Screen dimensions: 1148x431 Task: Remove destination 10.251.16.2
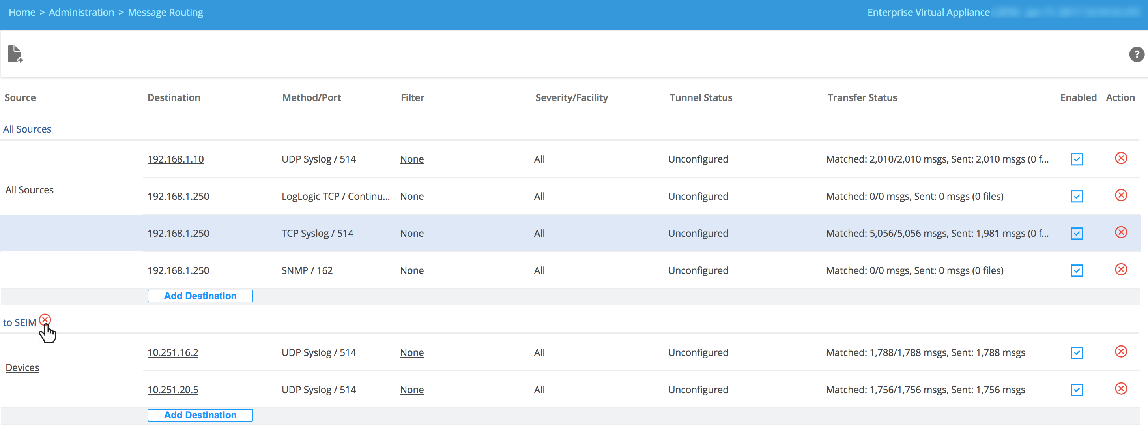(x=1120, y=351)
